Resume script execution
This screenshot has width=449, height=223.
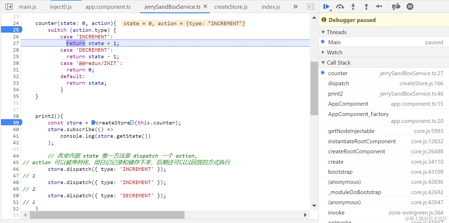click(x=327, y=7)
